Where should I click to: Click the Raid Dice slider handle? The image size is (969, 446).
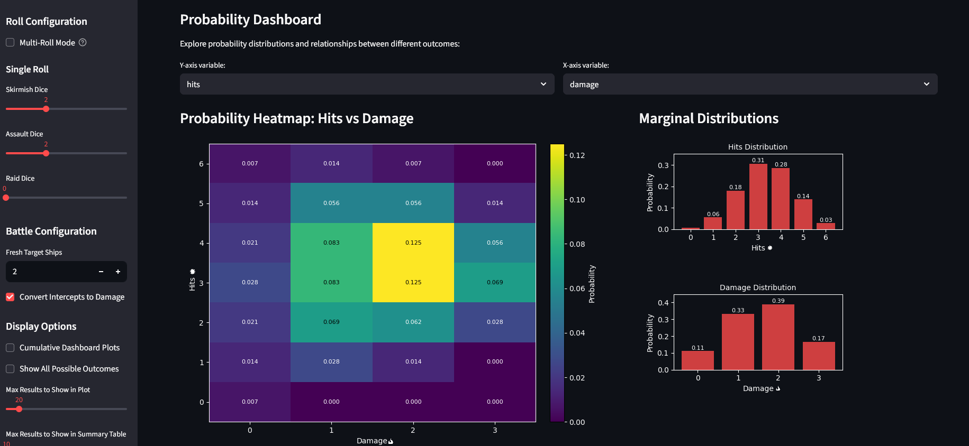coord(6,198)
